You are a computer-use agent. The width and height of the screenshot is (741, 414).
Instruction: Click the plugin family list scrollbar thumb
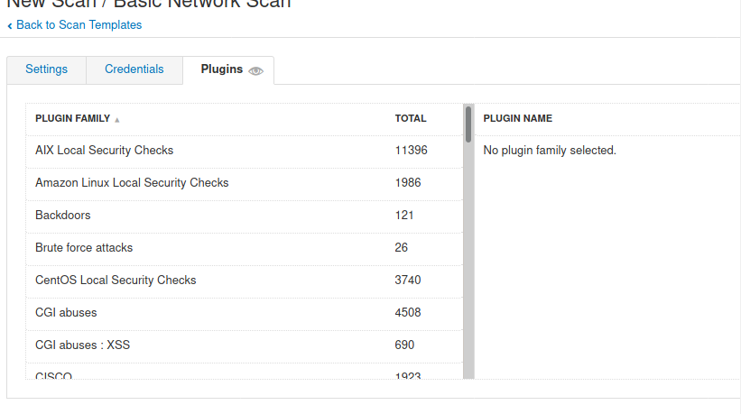tap(468, 124)
